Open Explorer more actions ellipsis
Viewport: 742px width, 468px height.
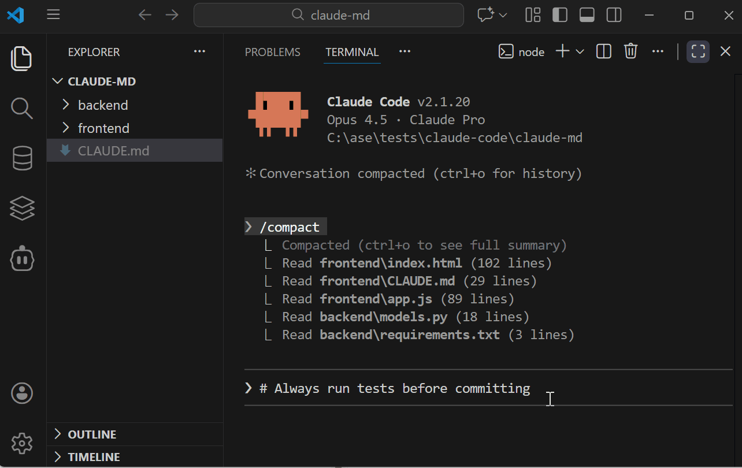(199, 51)
